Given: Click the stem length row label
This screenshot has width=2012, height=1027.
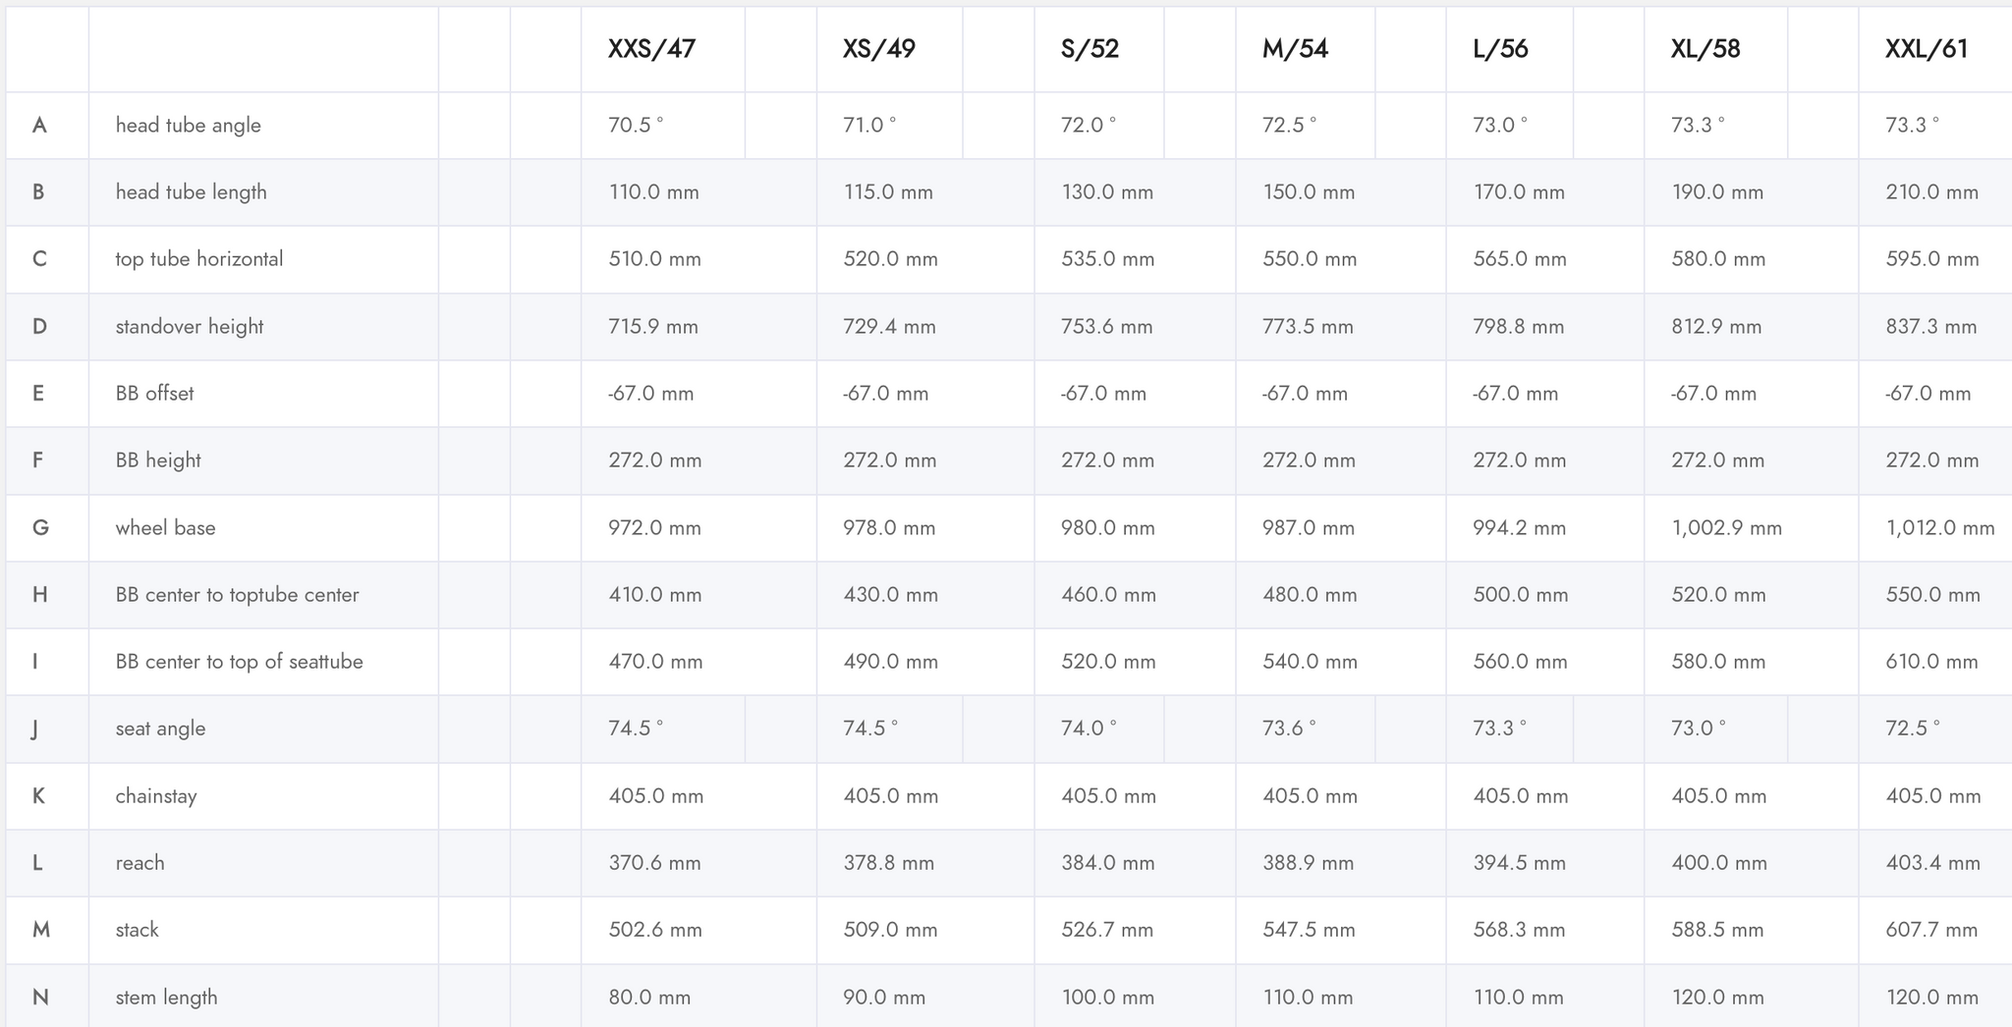Looking at the screenshot, I should pos(166,998).
